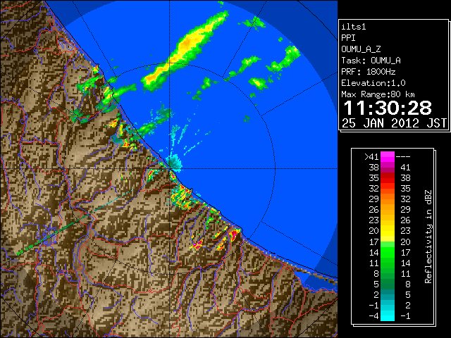The height and width of the screenshot is (338, 451).
Task: Click the "Max Range:80 km" line
Action: pos(378,94)
